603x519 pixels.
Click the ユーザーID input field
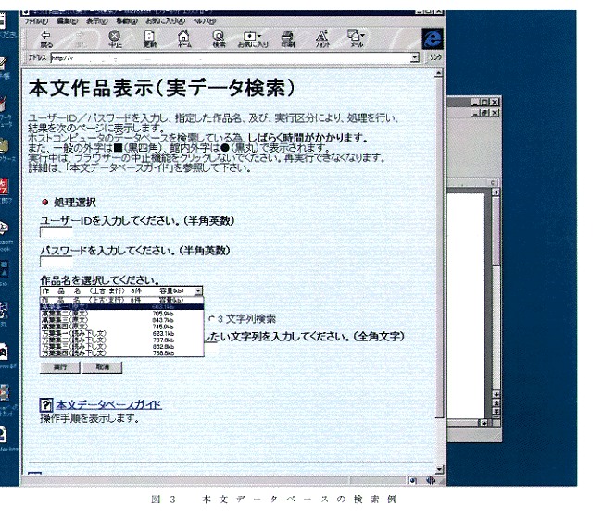(56, 234)
